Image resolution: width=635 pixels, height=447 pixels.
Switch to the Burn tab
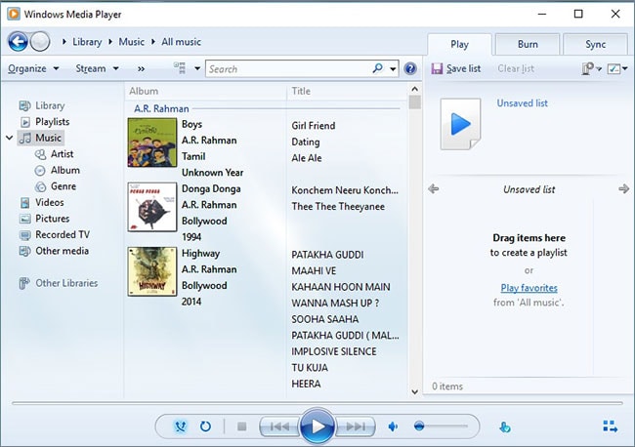pyautogui.click(x=528, y=44)
